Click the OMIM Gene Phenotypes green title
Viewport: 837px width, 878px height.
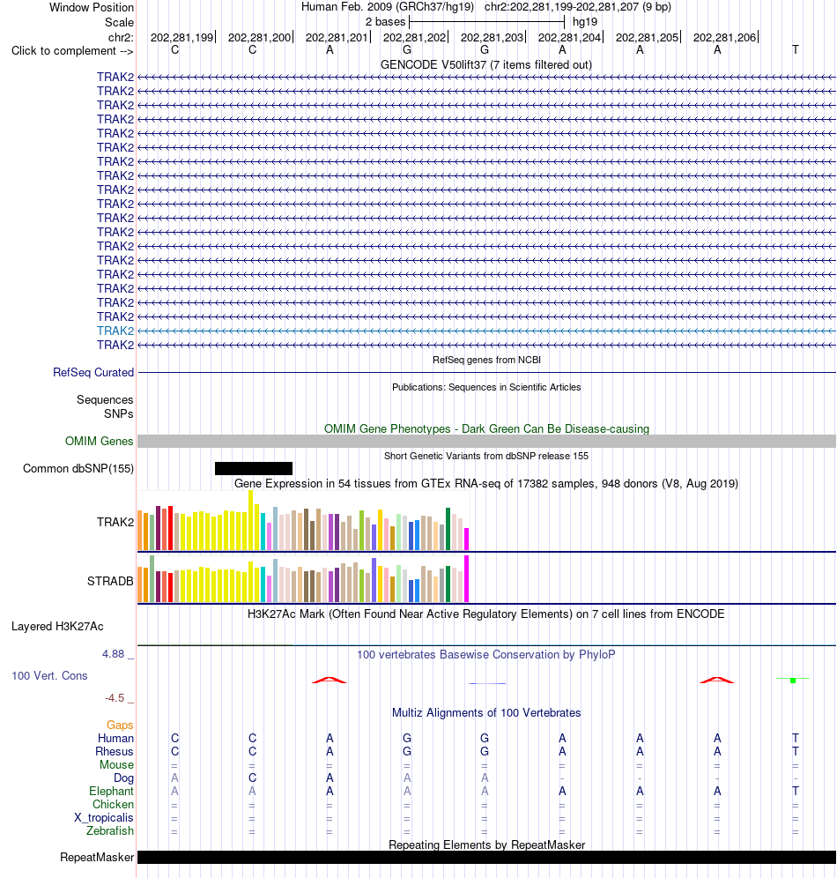tap(486, 429)
